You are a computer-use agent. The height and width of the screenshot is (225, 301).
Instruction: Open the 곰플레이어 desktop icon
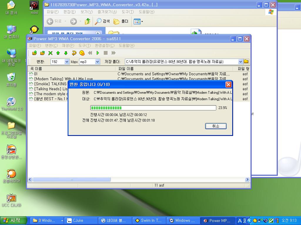click(11, 176)
